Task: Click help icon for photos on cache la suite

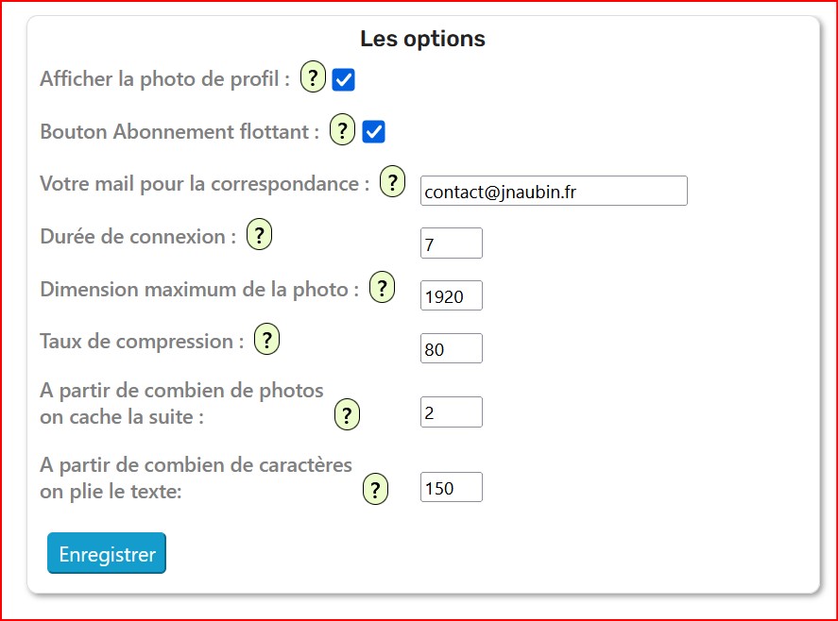Action: click(x=347, y=414)
